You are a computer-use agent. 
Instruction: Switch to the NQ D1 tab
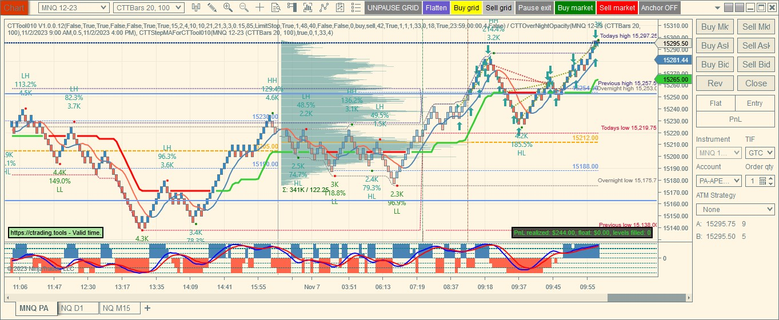(x=78, y=308)
